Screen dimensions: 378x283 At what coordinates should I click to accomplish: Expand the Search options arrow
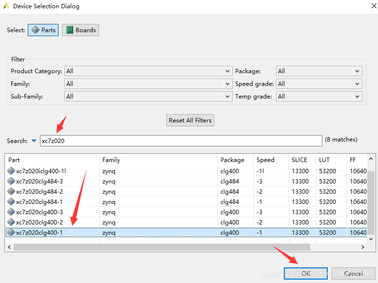coord(34,141)
